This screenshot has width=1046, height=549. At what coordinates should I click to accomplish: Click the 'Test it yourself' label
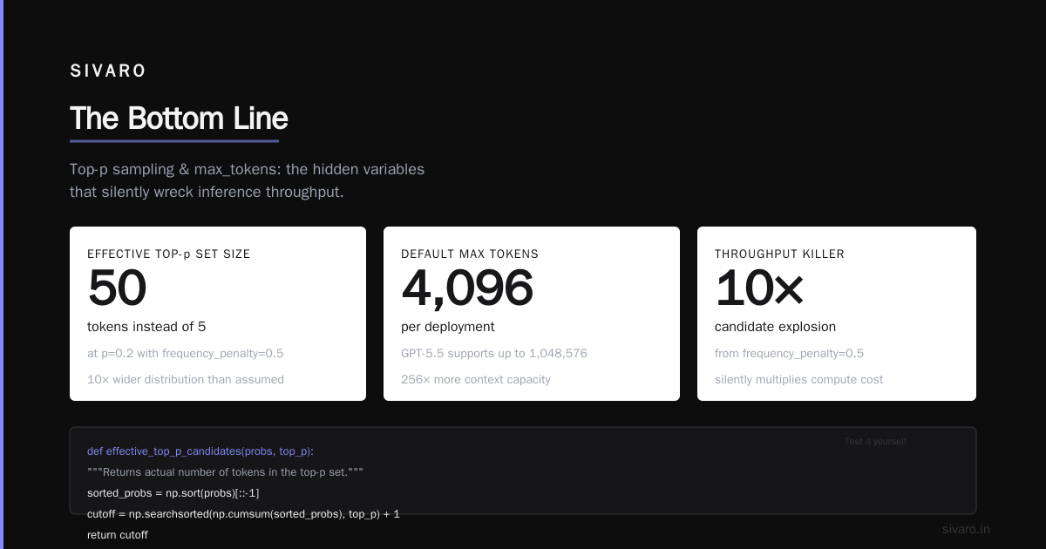coord(875,442)
